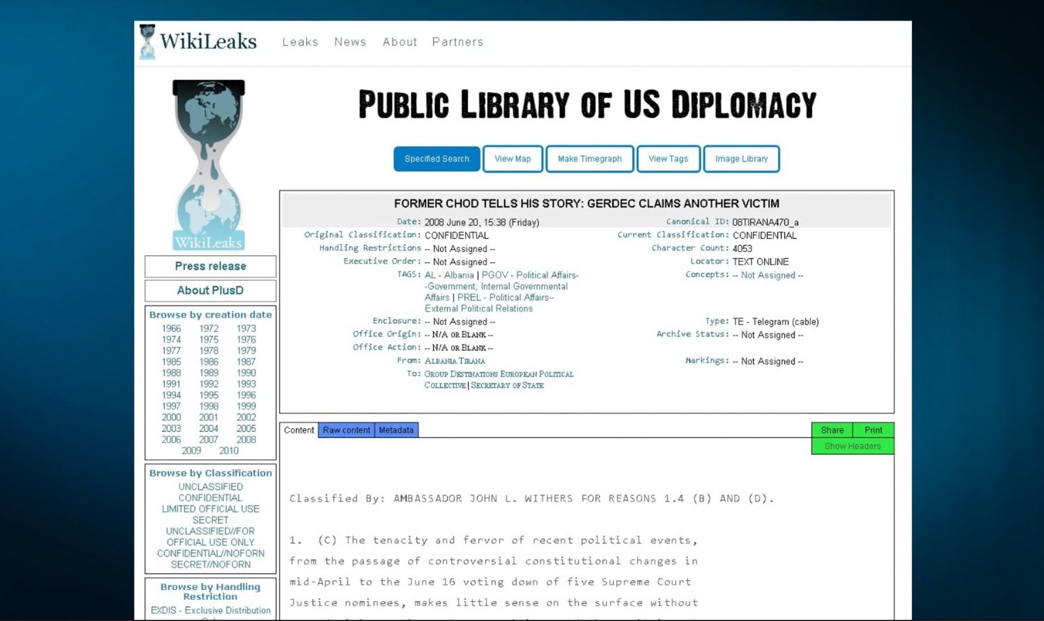The width and height of the screenshot is (1044, 621).
Task: Browse by SECRET//NOFORN classification
Action: point(210,565)
